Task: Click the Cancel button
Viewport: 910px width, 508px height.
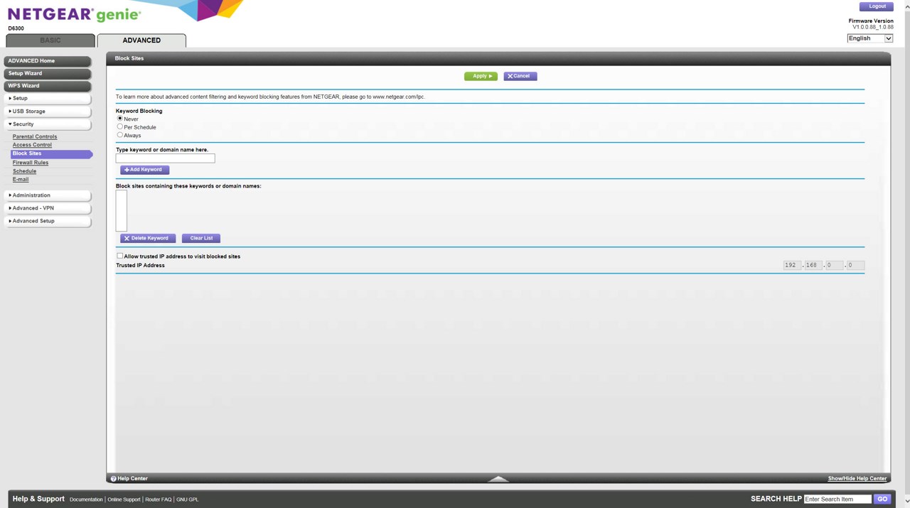Action: (520, 76)
